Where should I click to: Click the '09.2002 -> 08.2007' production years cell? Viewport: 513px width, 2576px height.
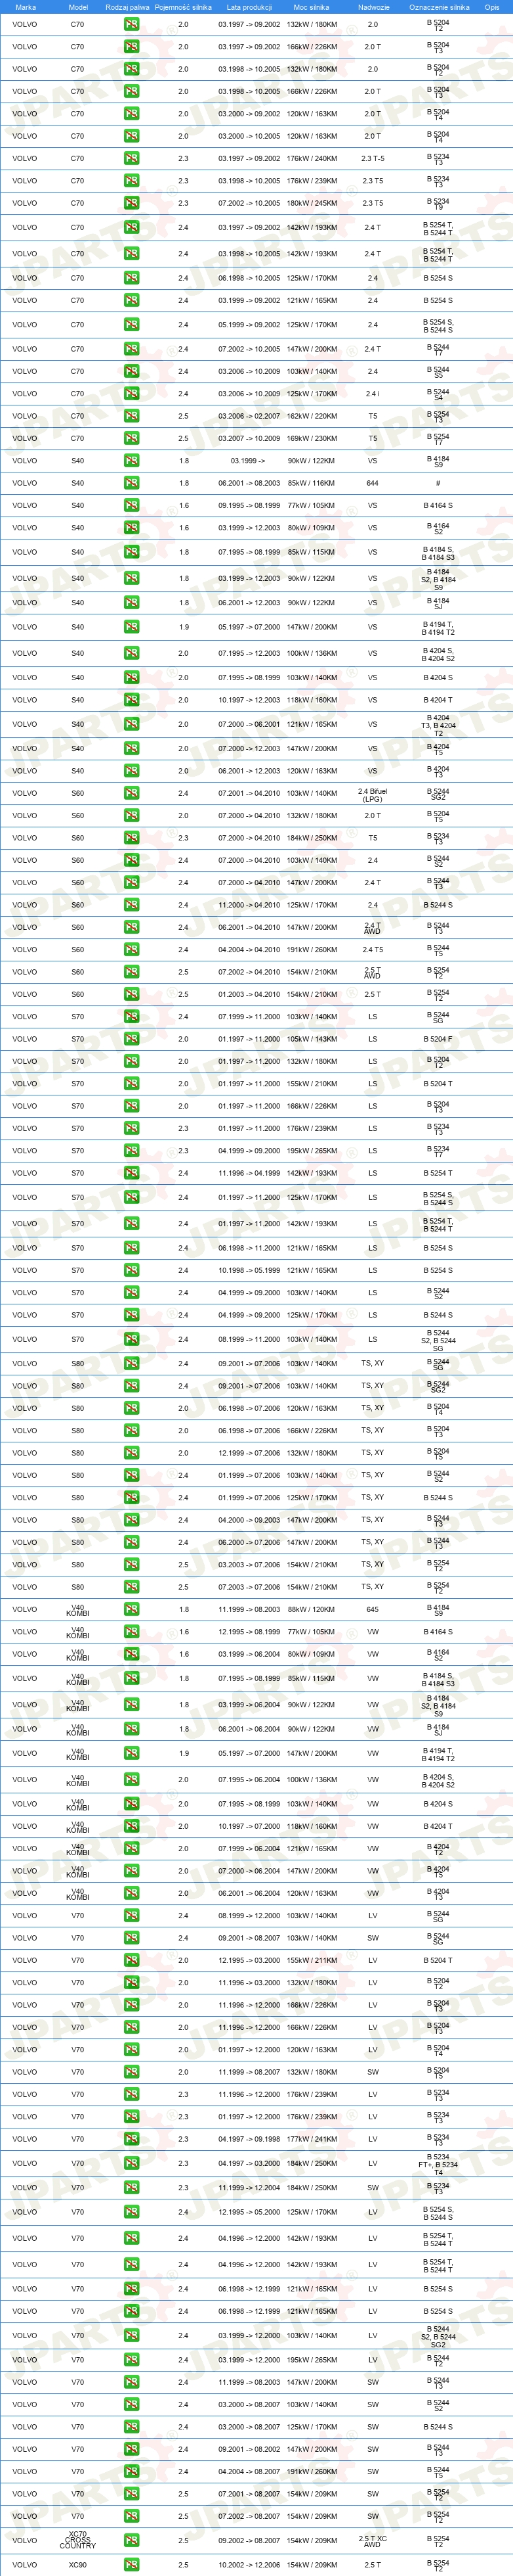click(x=249, y=2540)
